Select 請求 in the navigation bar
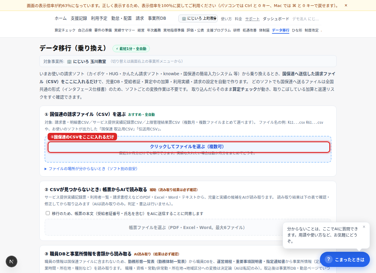This screenshot has width=376, height=273. [x=140, y=19]
